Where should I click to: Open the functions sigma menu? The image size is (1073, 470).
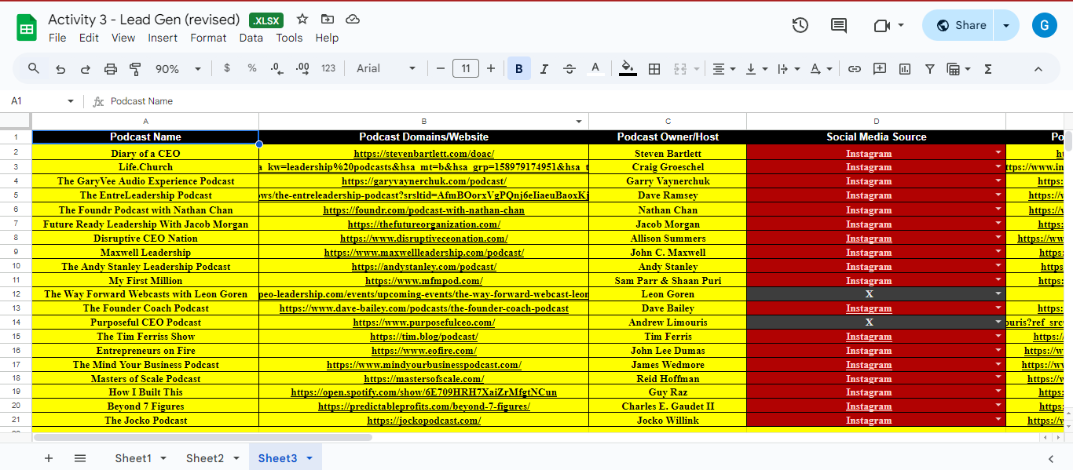point(988,69)
